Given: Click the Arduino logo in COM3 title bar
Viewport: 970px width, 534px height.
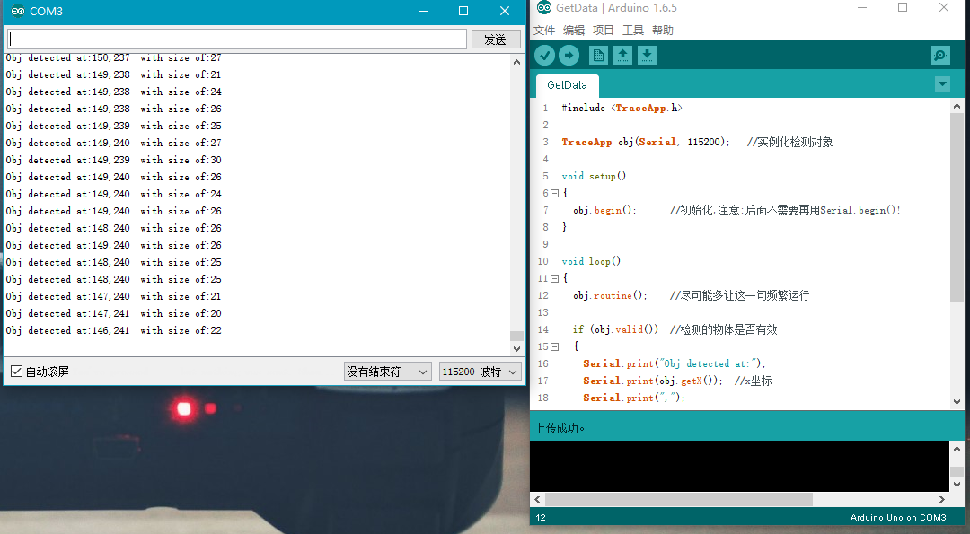Looking at the screenshot, I should click(x=17, y=11).
